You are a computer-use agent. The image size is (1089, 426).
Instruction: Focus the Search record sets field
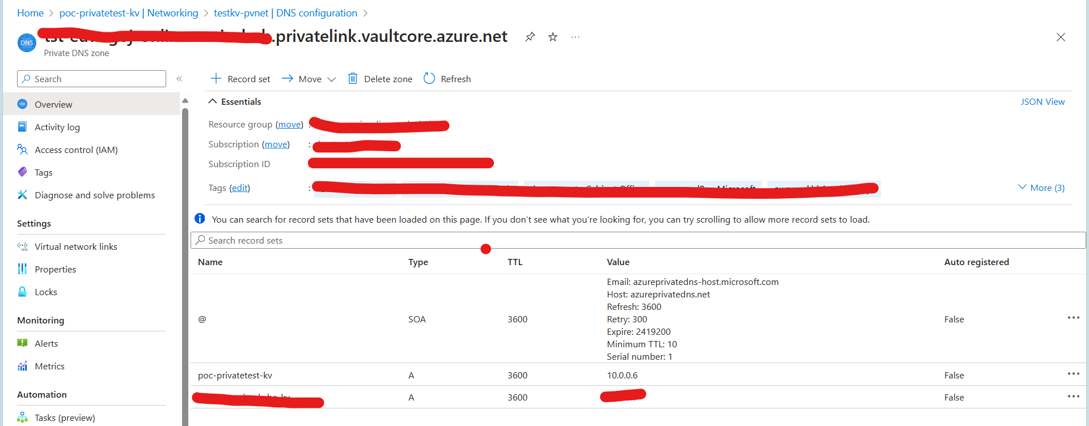point(638,240)
